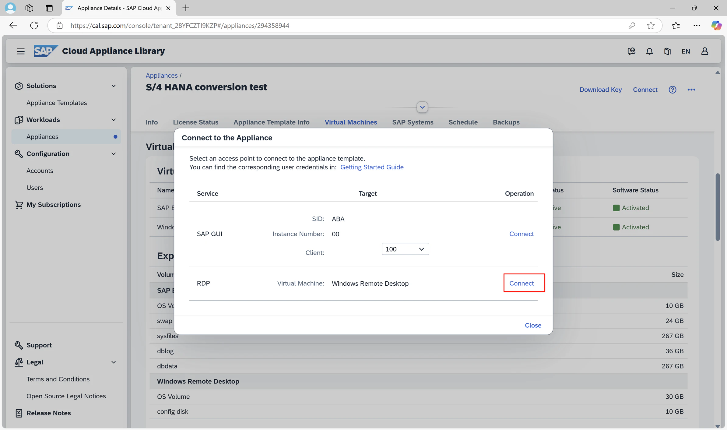Click Connect in the appliance header
Image resolution: width=727 pixels, height=430 pixels.
(645, 90)
